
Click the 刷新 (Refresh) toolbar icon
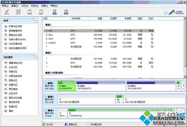pyautogui.click(x=55, y=12)
